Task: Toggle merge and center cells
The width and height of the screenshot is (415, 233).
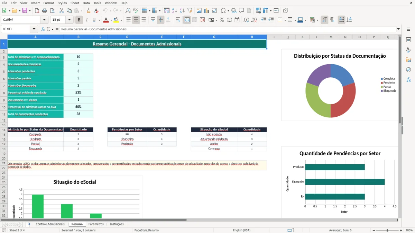Action: coord(187,20)
